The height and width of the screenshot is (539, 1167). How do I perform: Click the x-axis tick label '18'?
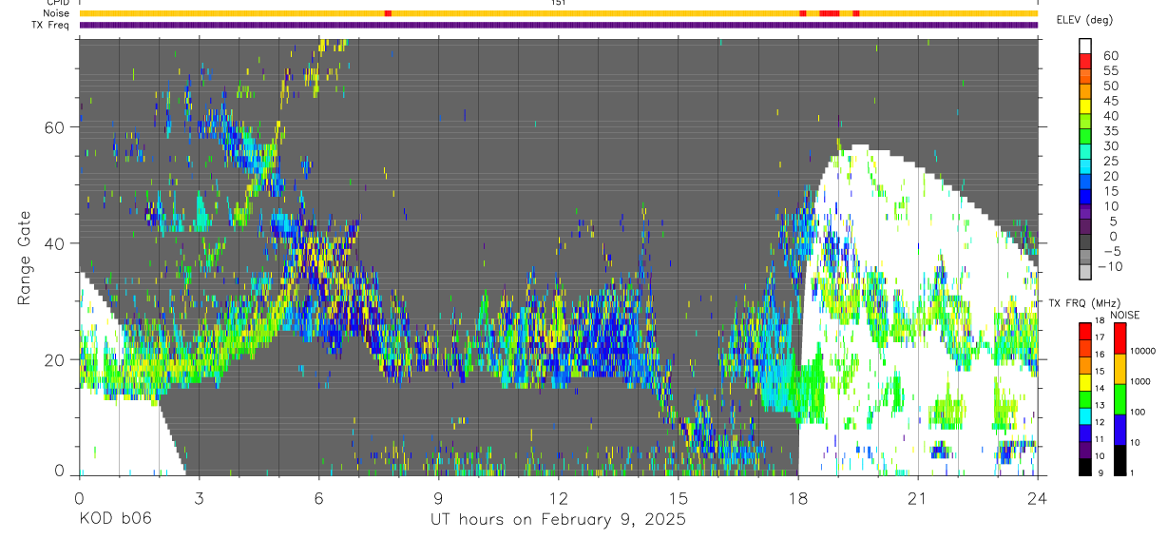click(x=798, y=498)
